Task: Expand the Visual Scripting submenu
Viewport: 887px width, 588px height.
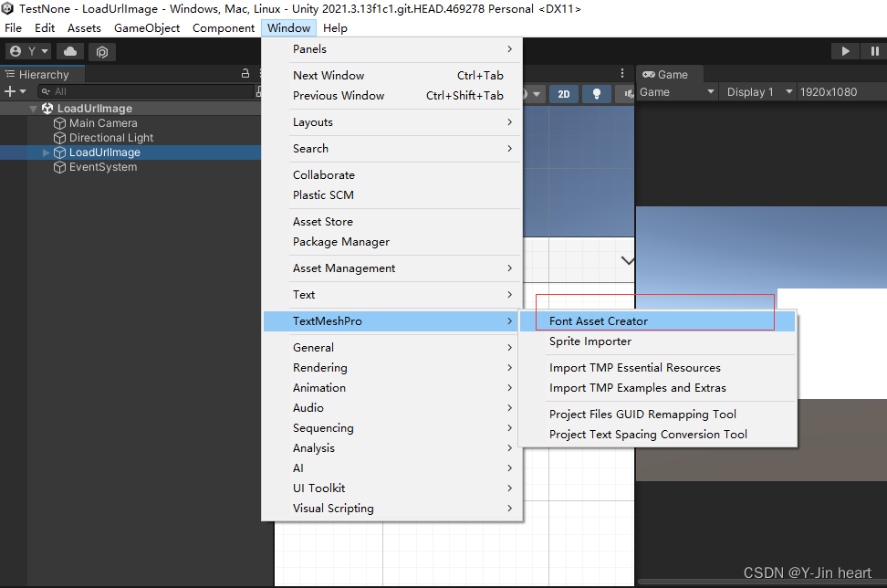Action: point(391,509)
